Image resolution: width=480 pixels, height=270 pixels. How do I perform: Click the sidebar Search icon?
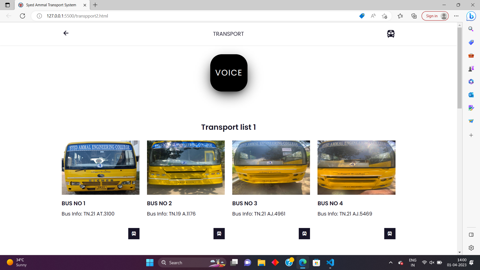(471, 29)
